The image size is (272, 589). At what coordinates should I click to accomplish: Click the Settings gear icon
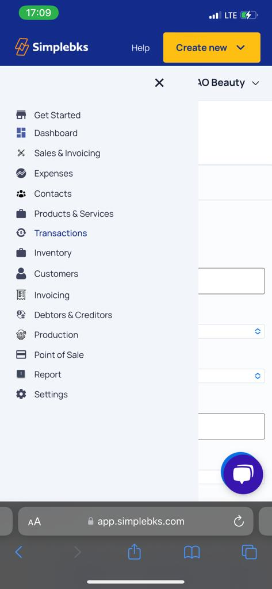(x=21, y=394)
